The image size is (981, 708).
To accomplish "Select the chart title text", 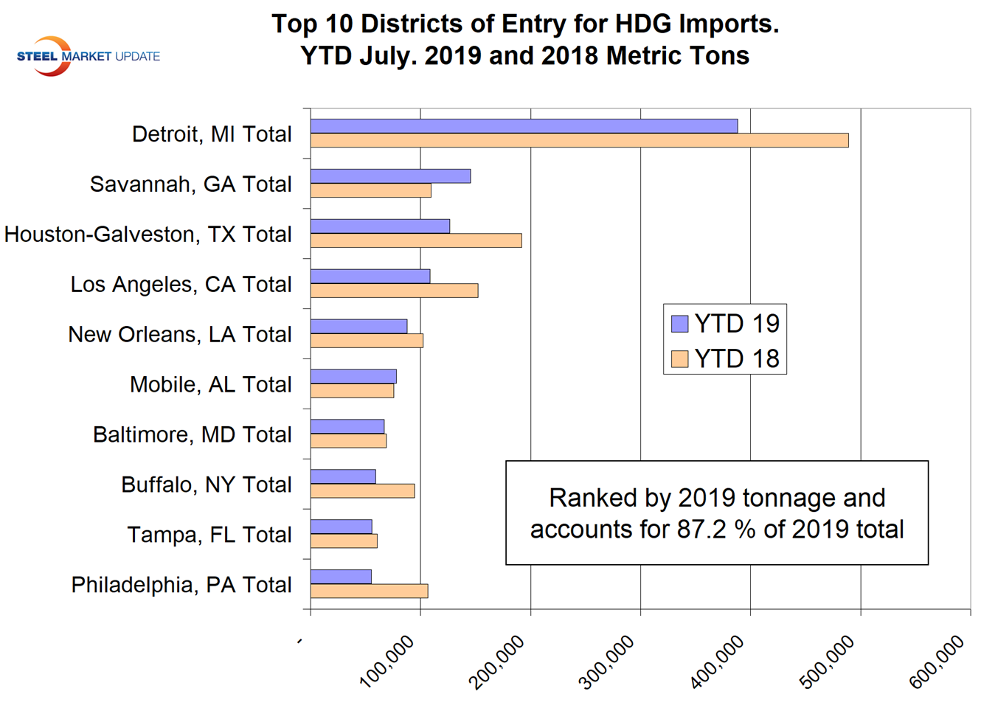I will click(524, 40).
